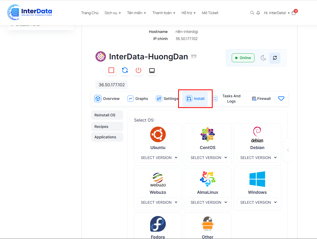This screenshot has height=239, width=317.
Task: Click the InterData logo
Action: coord(29,12)
